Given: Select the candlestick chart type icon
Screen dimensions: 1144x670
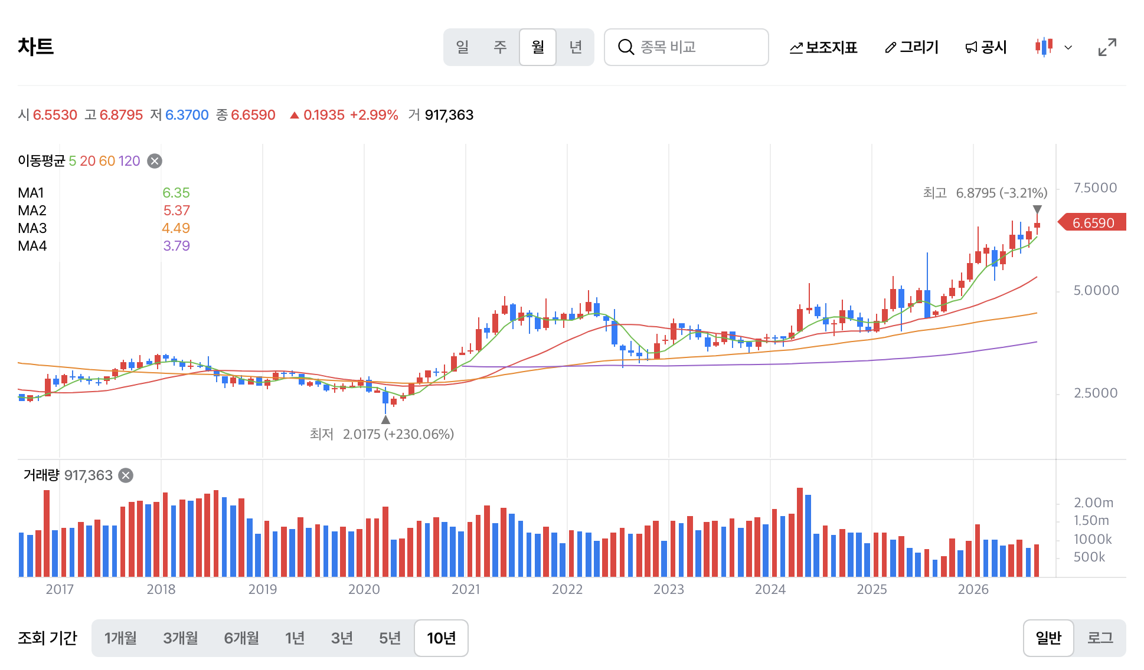Looking at the screenshot, I should tap(1044, 47).
